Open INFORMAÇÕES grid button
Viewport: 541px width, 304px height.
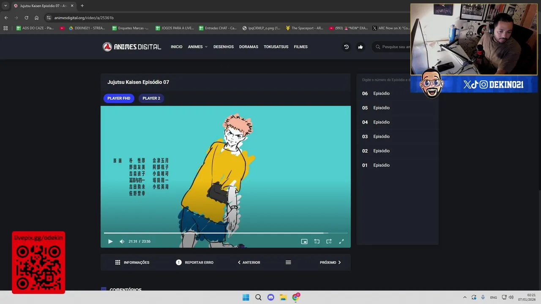(132, 263)
